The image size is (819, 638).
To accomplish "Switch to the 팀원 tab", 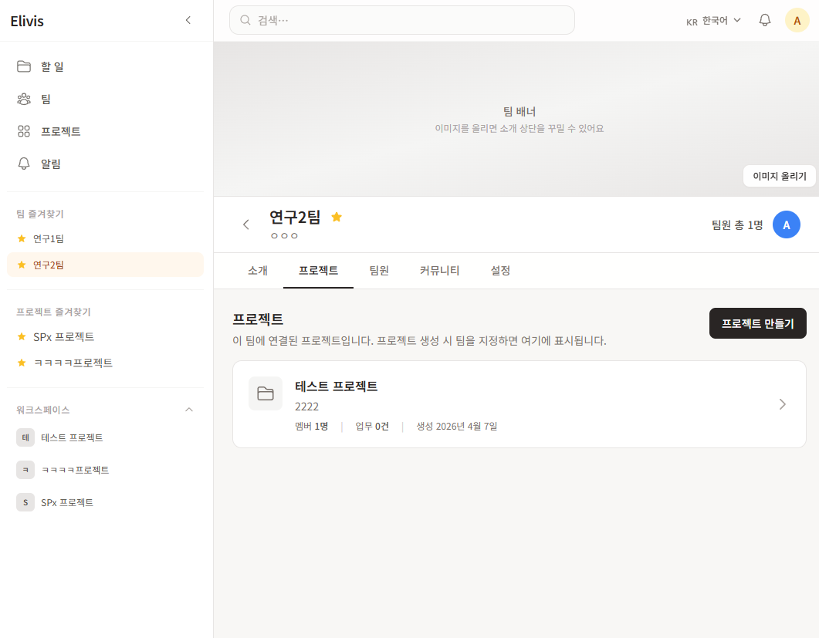I will (379, 271).
